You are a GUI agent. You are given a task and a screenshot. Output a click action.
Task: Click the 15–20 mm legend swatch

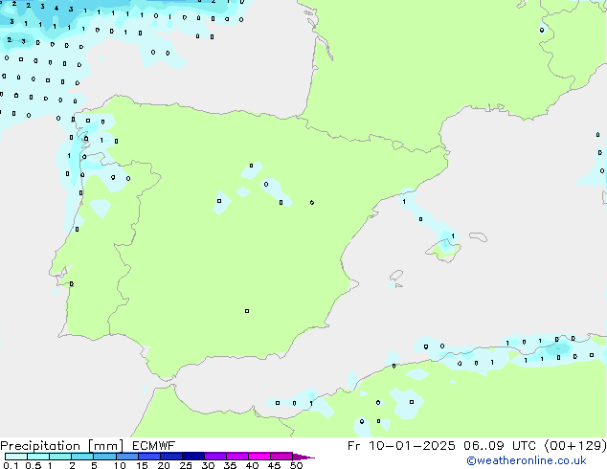(x=149, y=457)
